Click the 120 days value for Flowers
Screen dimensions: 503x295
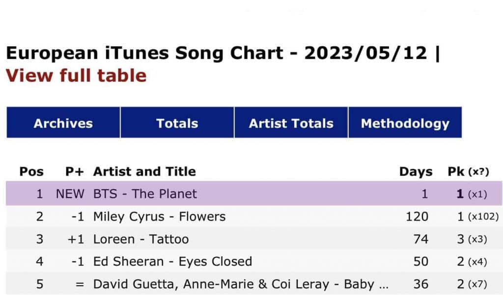(x=417, y=216)
